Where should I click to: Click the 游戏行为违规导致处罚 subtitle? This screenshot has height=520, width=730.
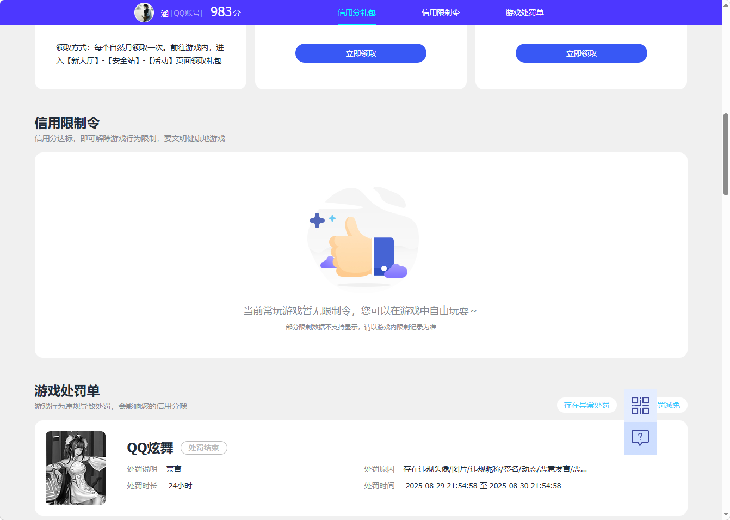click(111, 406)
